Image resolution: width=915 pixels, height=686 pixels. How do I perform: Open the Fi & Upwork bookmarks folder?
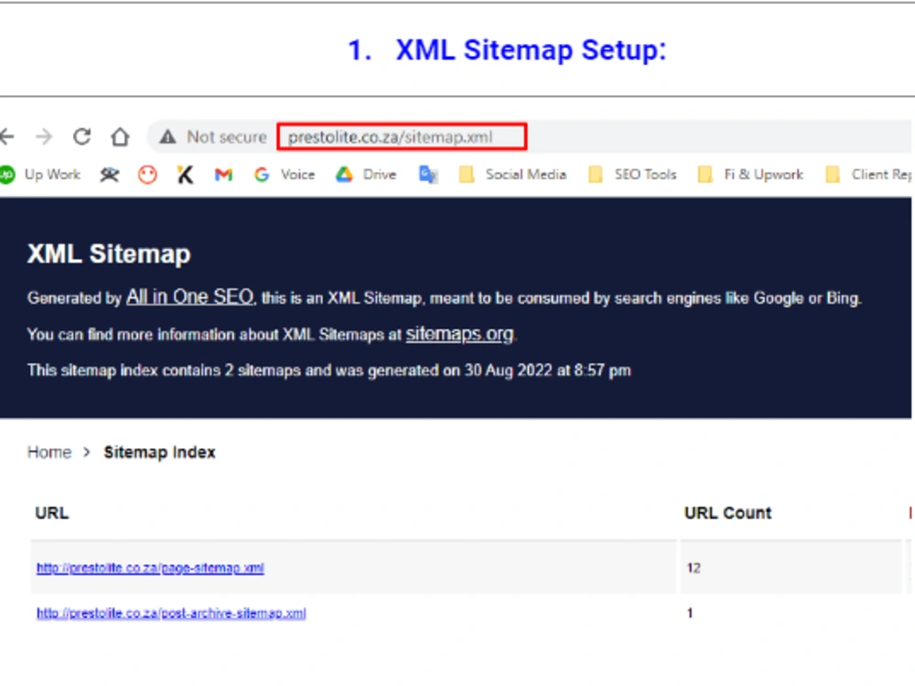click(x=750, y=175)
